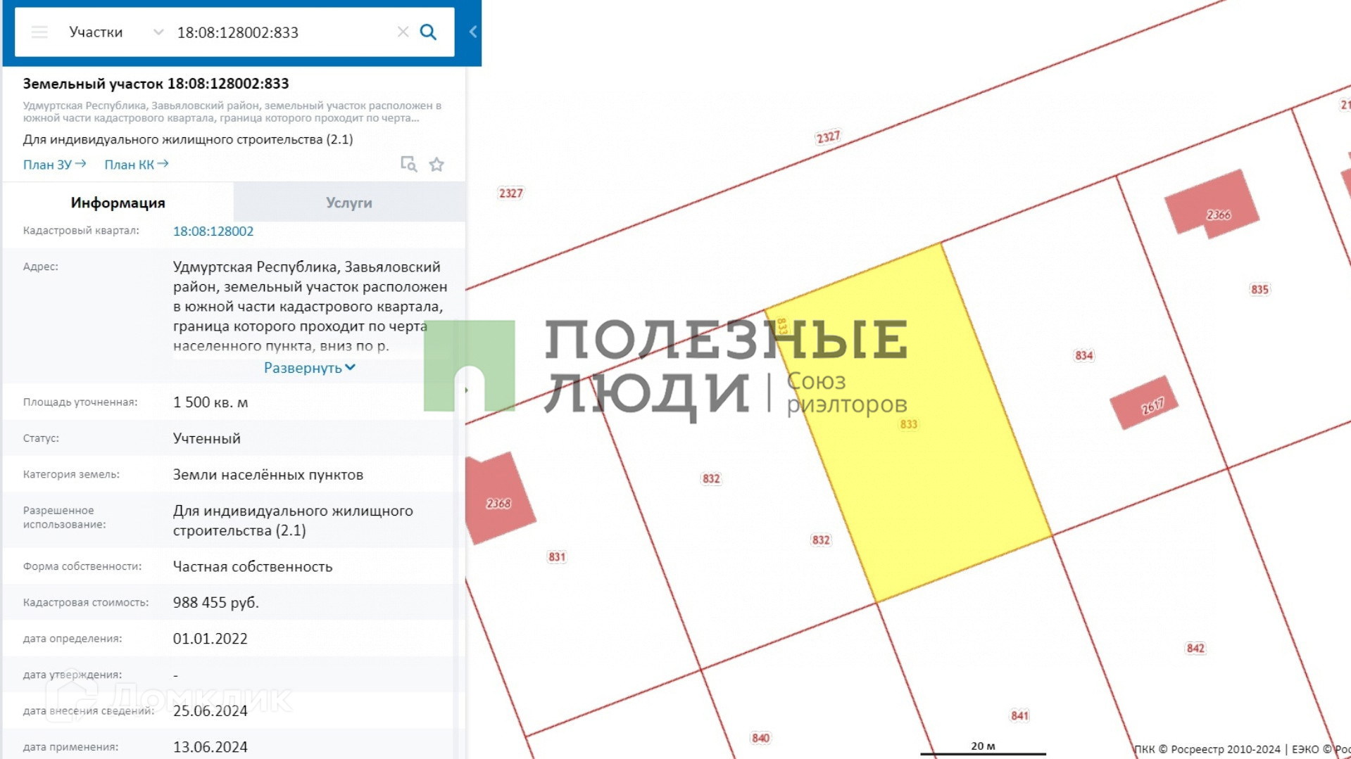
Task: Open the hamburger menu in search bar
Action: pyautogui.click(x=39, y=32)
